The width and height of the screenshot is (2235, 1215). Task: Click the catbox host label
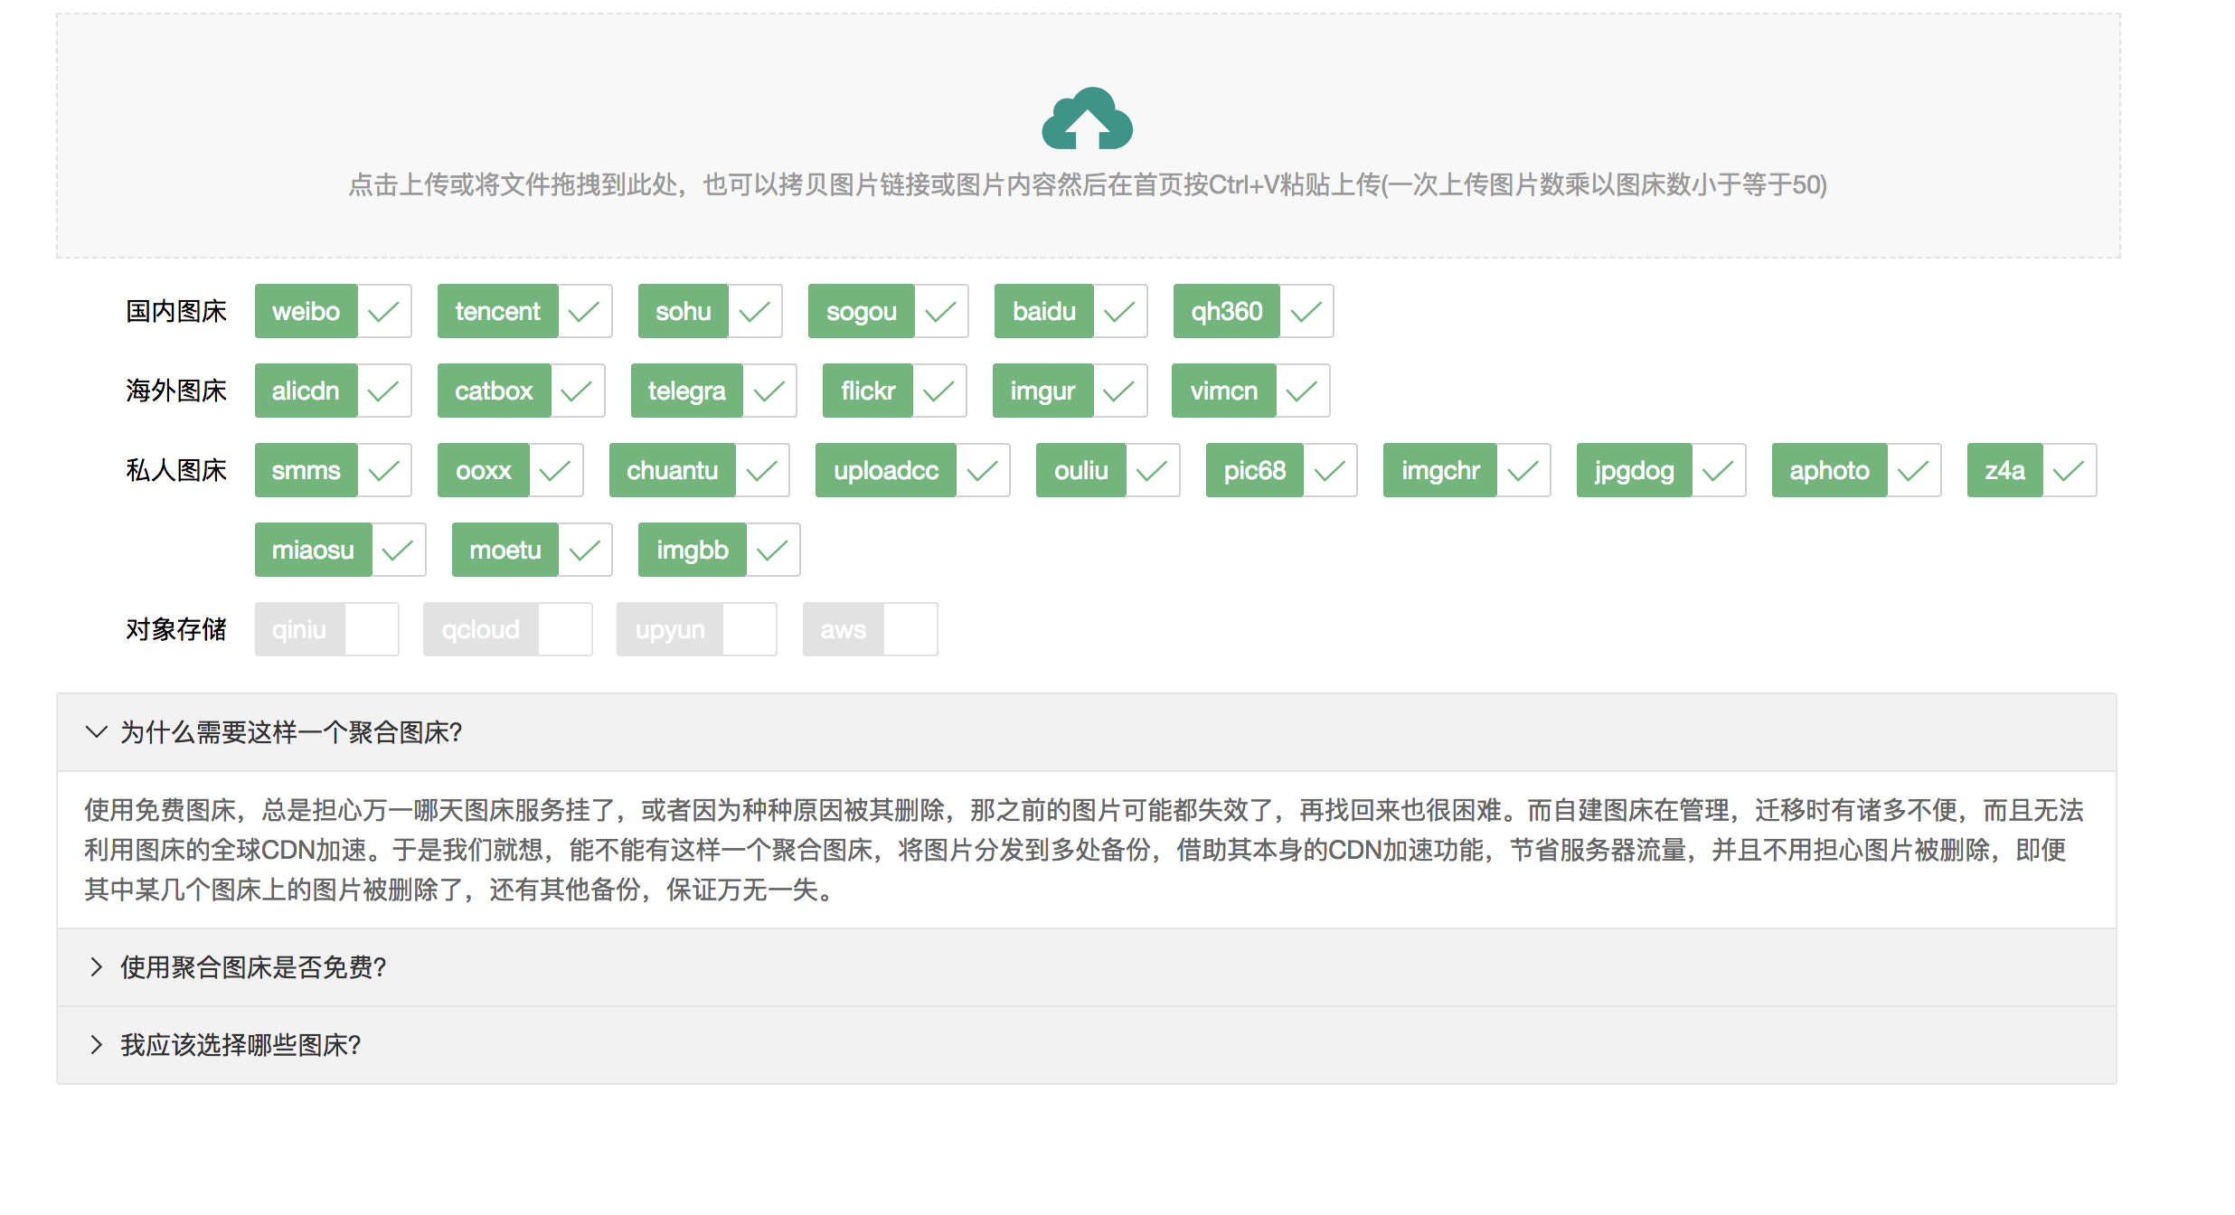click(494, 391)
